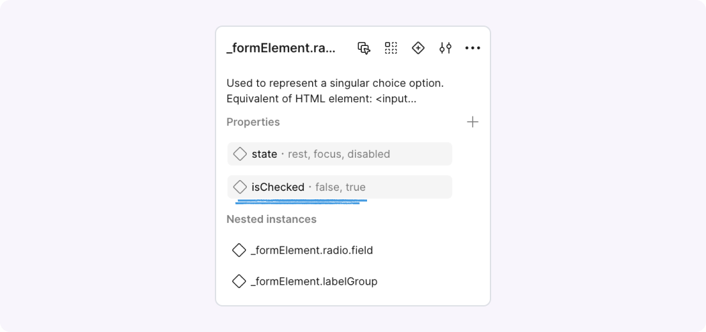Select the isChecked variant property row

(x=340, y=187)
